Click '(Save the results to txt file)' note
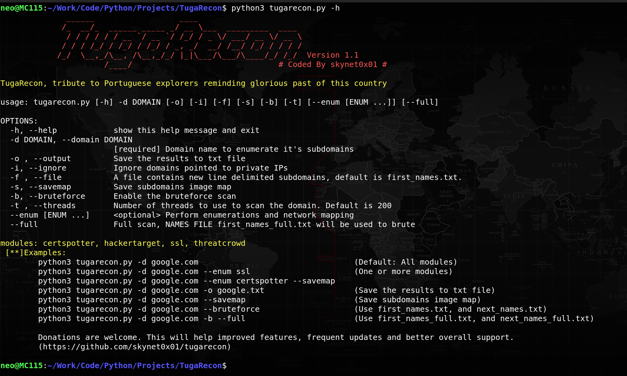 425,290
